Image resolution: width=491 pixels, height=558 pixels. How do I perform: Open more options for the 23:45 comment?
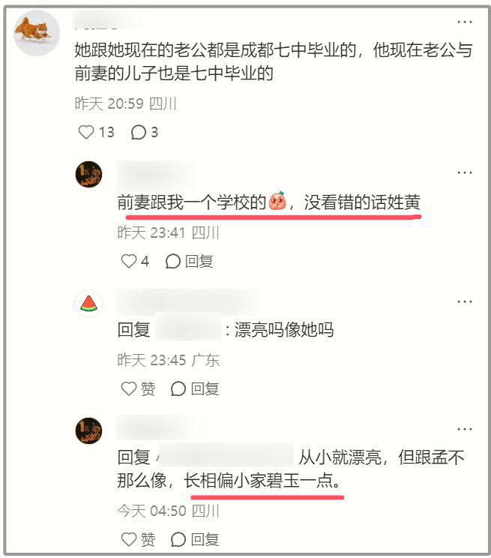click(x=465, y=301)
